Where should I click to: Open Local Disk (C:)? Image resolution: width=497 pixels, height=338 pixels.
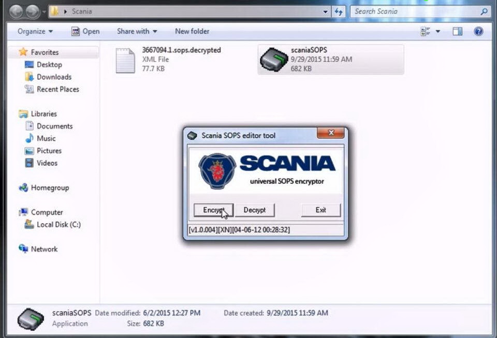[59, 225]
